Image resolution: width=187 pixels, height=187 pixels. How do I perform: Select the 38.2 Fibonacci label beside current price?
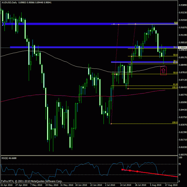[x=175, y=47]
